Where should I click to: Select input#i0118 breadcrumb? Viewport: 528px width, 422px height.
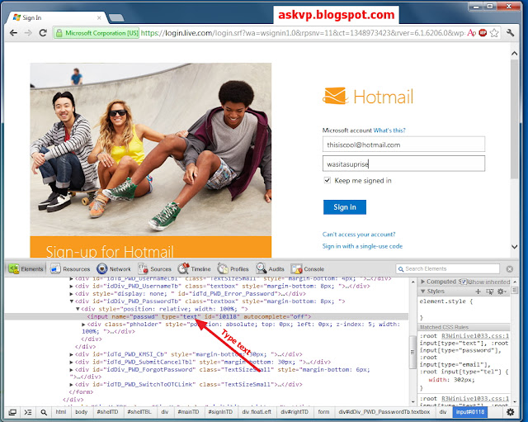469,412
